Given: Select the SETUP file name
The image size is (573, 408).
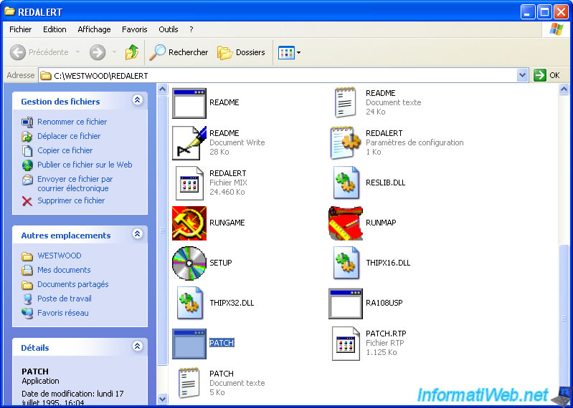Looking at the screenshot, I should (x=221, y=263).
